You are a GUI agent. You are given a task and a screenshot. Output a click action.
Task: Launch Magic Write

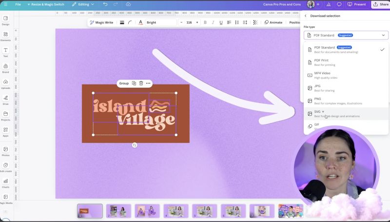click(101, 22)
